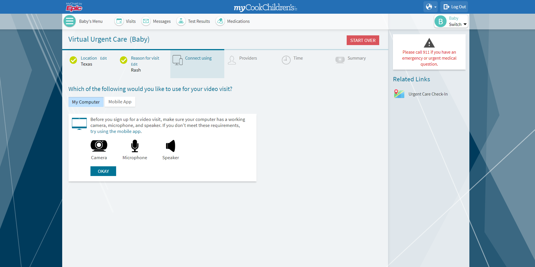Click the MyChart by Epic logo
The image size is (535, 267).
pos(74,7)
